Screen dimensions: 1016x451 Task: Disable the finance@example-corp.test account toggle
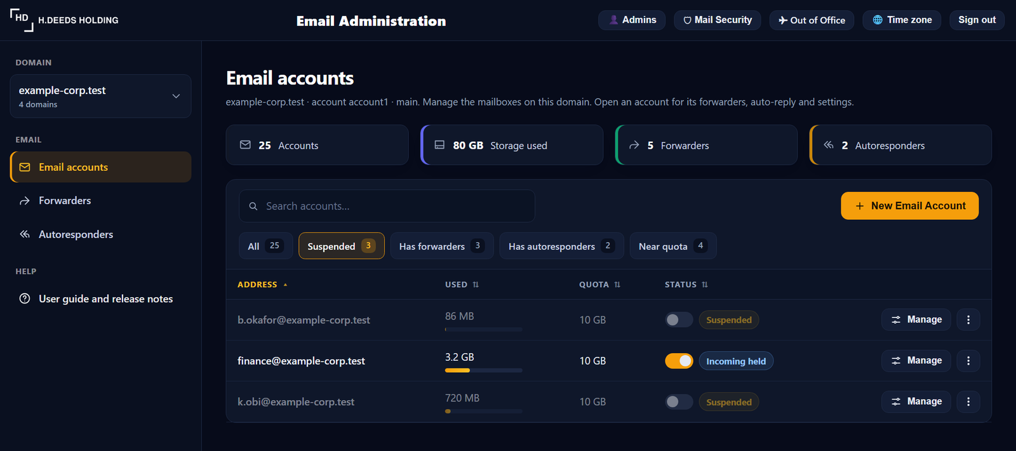pos(679,361)
